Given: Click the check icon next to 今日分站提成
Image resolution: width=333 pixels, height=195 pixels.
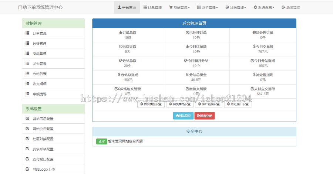Looking at the screenshot, I should pos(252,61).
